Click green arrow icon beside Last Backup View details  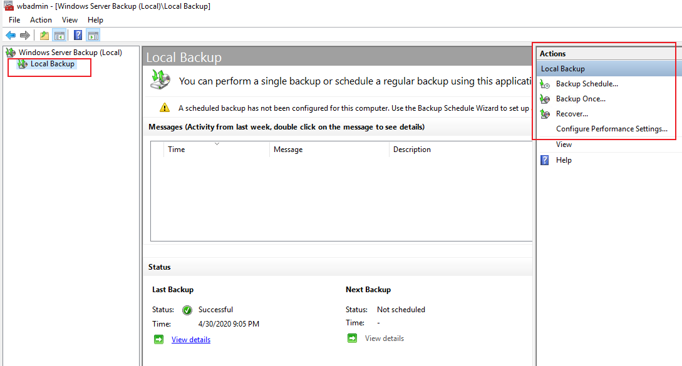(158, 340)
